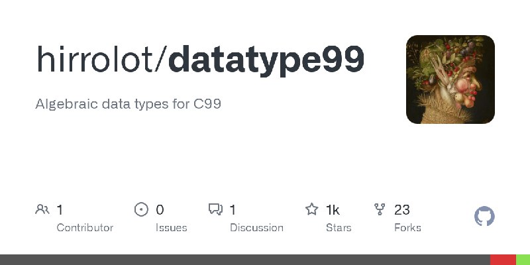The height and width of the screenshot is (265, 530).
Task: Click the hirrolot owner name
Action: (x=94, y=59)
